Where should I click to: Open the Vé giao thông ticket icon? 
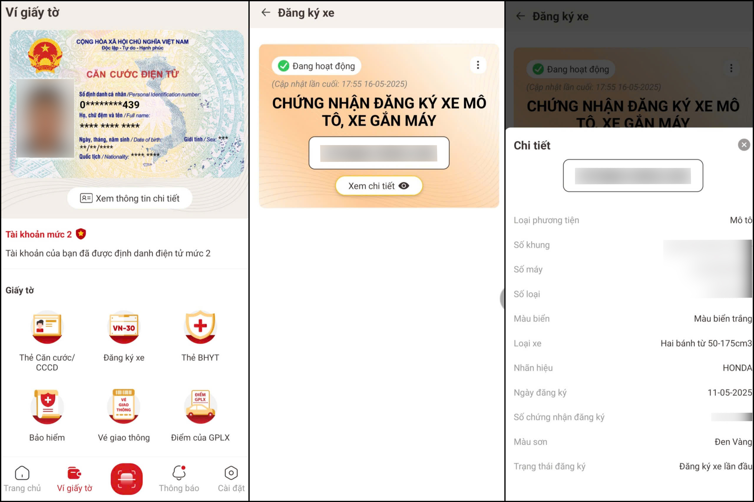click(124, 407)
